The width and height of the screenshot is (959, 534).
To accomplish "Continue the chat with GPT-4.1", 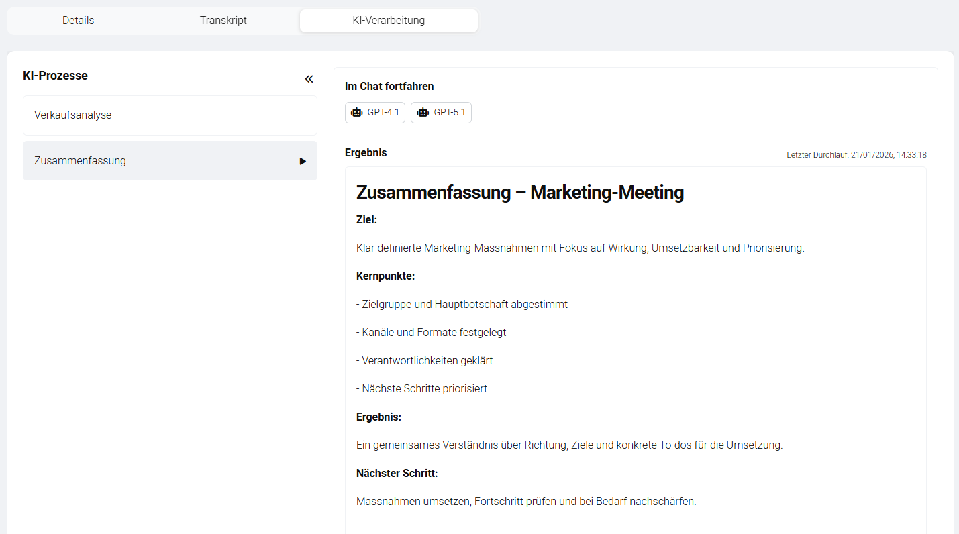I will 374,112.
